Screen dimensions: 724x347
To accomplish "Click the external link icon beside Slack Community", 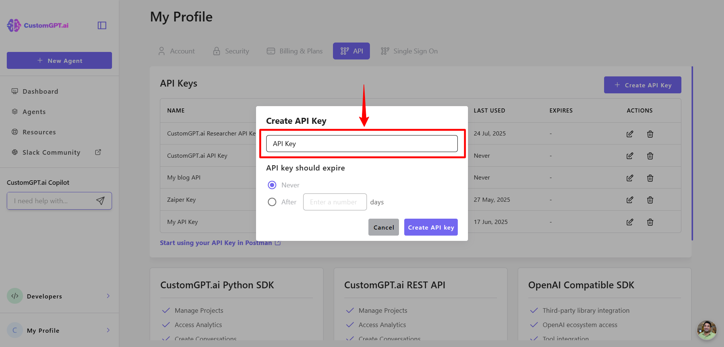I will (98, 152).
